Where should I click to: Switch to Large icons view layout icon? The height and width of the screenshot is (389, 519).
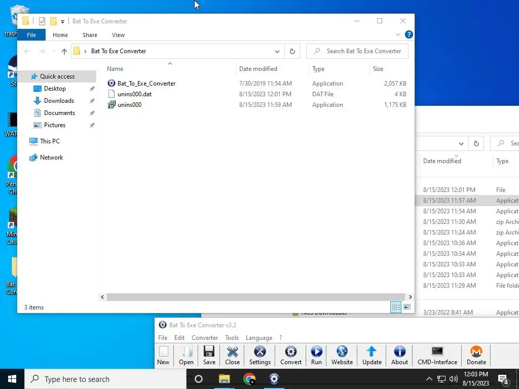pyautogui.click(x=407, y=307)
